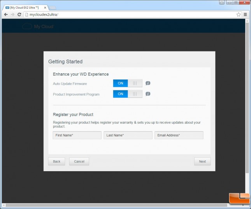Open the Chrome hamburger menu
Image resolution: width=251 pixels, height=209 pixels.
(x=245, y=14)
